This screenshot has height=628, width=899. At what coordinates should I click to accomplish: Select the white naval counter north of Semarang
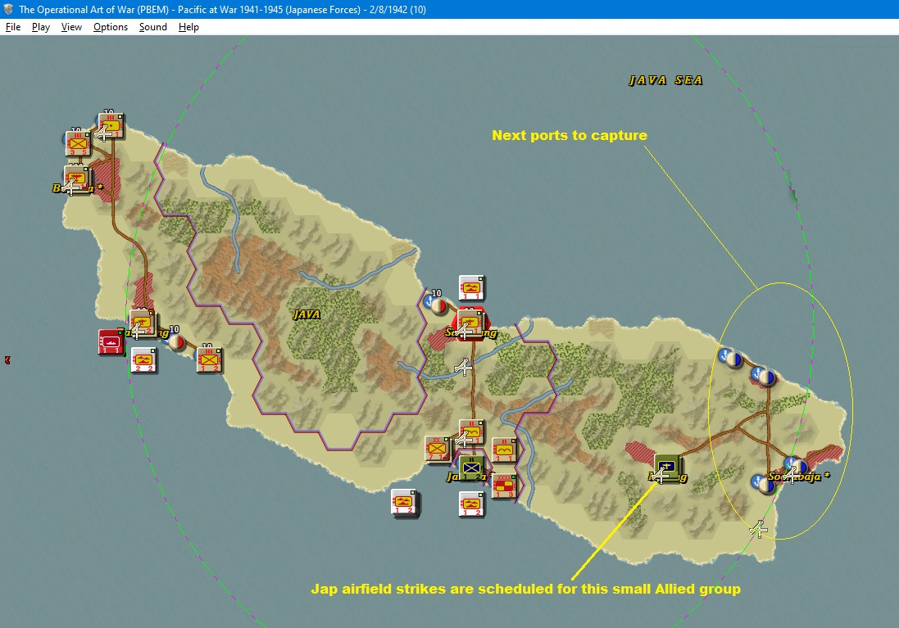point(472,288)
